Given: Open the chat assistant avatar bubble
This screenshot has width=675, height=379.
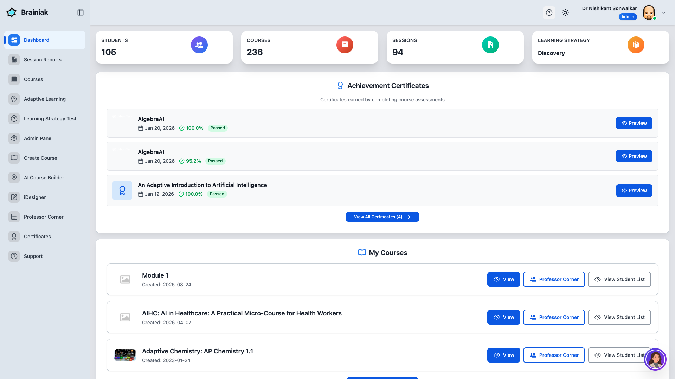Looking at the screenshot, I should pos(655,359).
